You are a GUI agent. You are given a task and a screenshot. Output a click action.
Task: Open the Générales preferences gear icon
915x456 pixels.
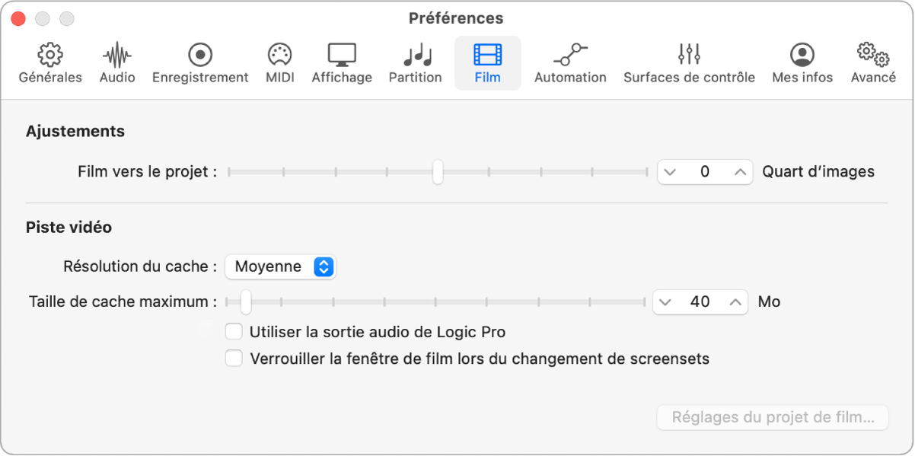tap(50, 55)
